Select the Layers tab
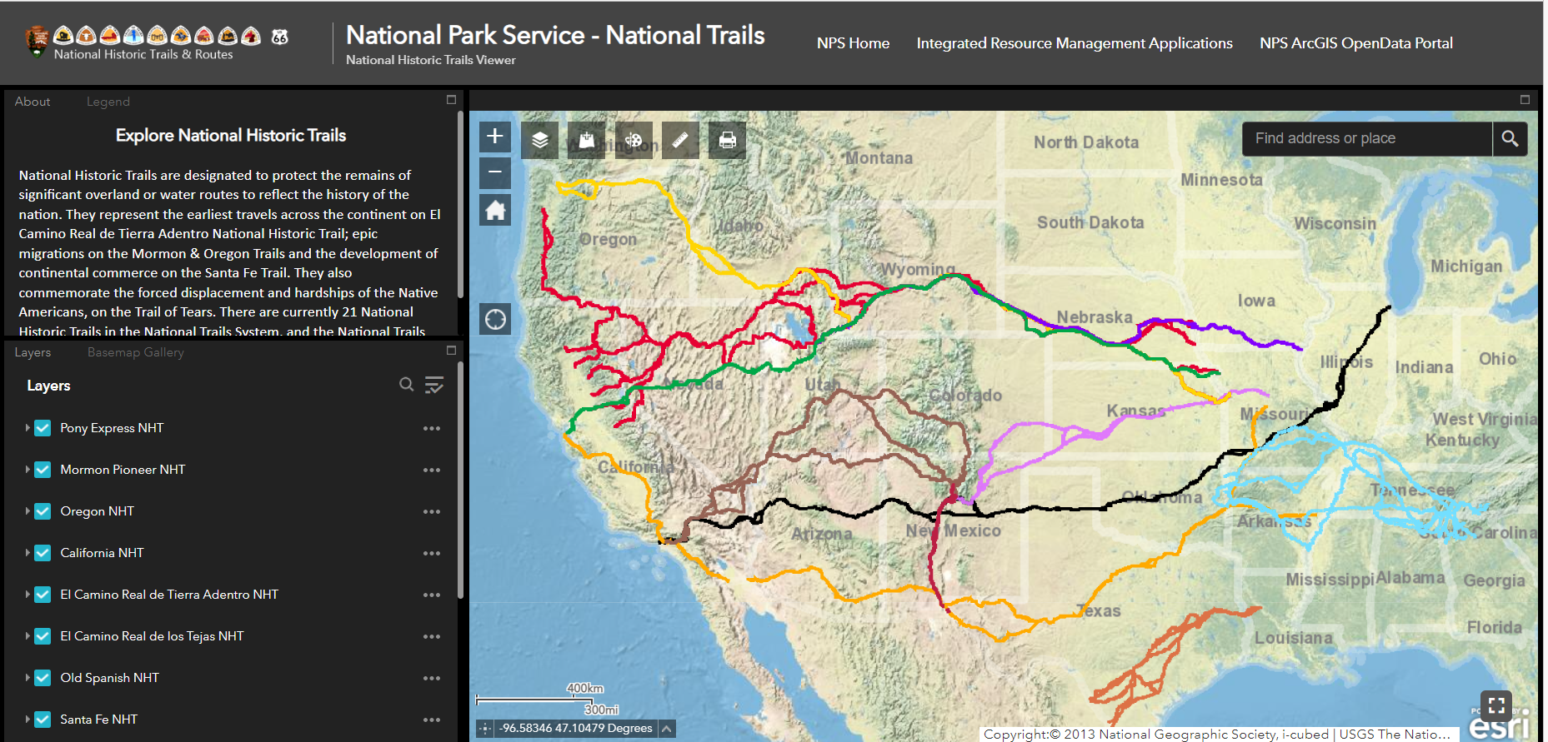Image resolution: width=1548 pixels, height=742 pixels. pos(33,352)
